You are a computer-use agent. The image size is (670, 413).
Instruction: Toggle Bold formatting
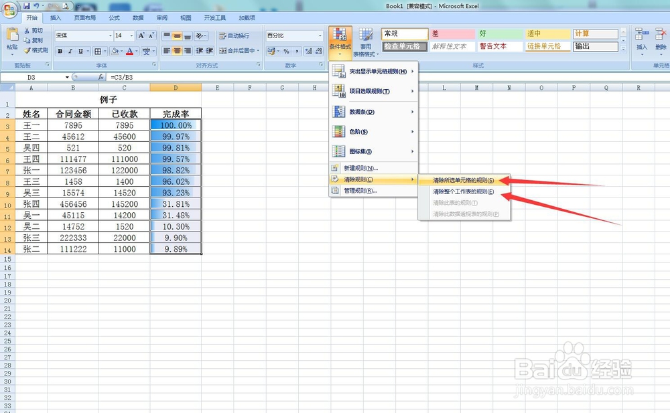tap(60, 52)
